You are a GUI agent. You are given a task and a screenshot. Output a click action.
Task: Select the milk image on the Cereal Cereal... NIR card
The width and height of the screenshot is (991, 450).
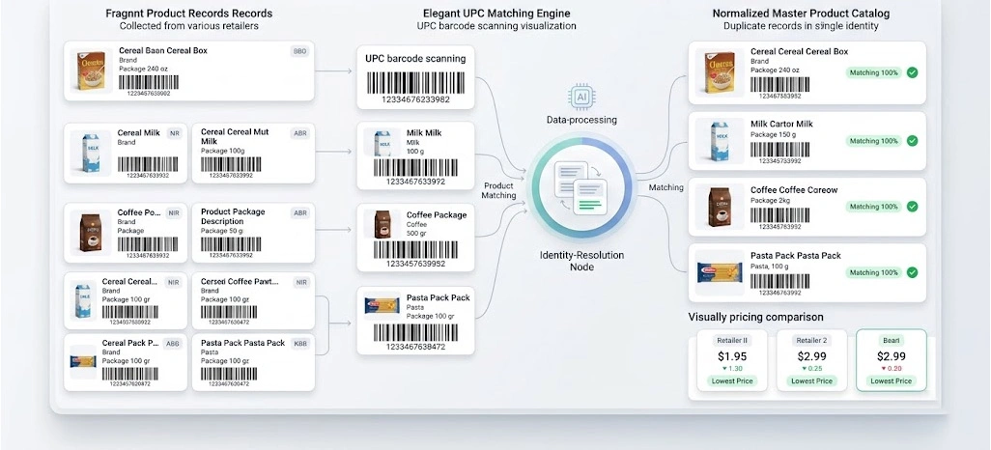(x=83, y=300)
